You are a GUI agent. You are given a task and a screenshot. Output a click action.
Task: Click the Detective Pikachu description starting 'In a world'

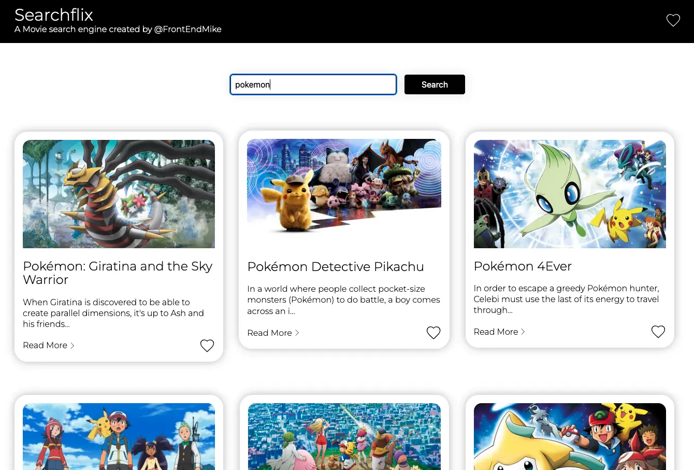click(343, 300)
